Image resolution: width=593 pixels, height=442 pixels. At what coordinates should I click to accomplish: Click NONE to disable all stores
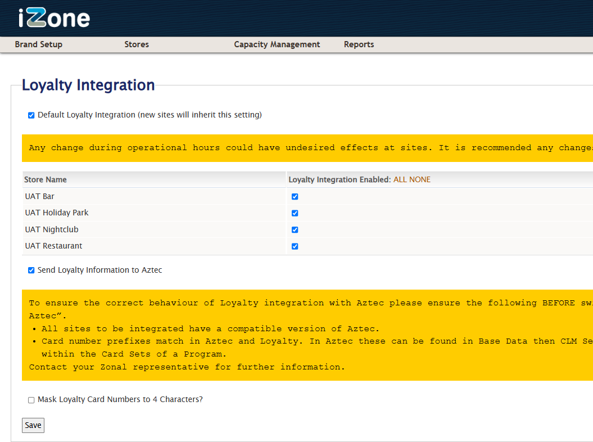pyautogui.click(x=420, y=180)
